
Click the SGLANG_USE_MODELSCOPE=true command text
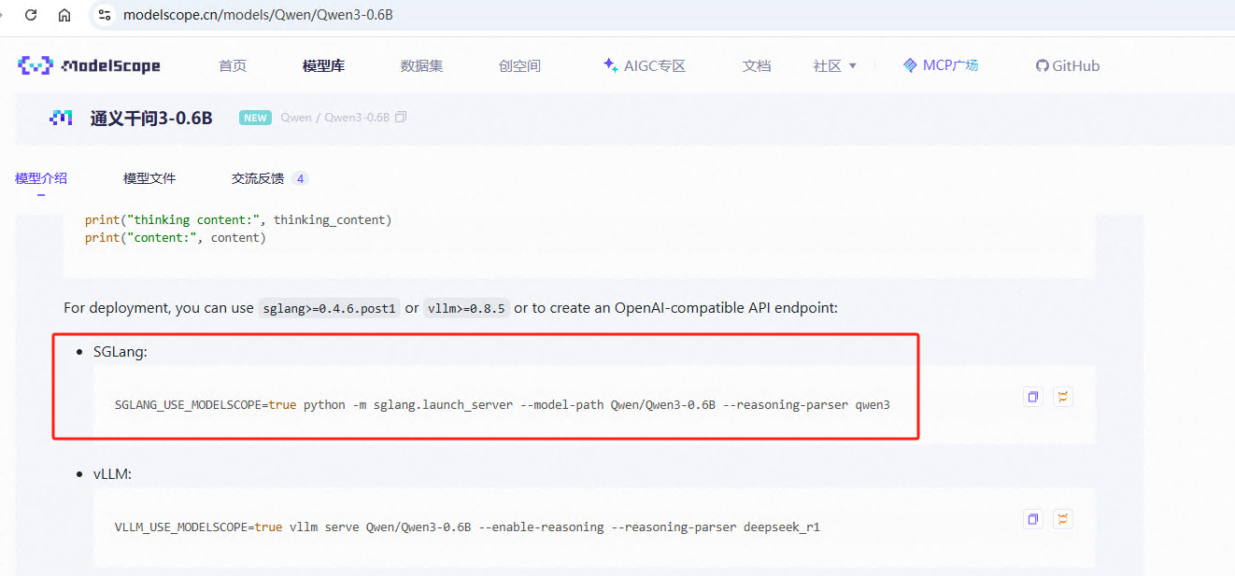click(206, 405)
